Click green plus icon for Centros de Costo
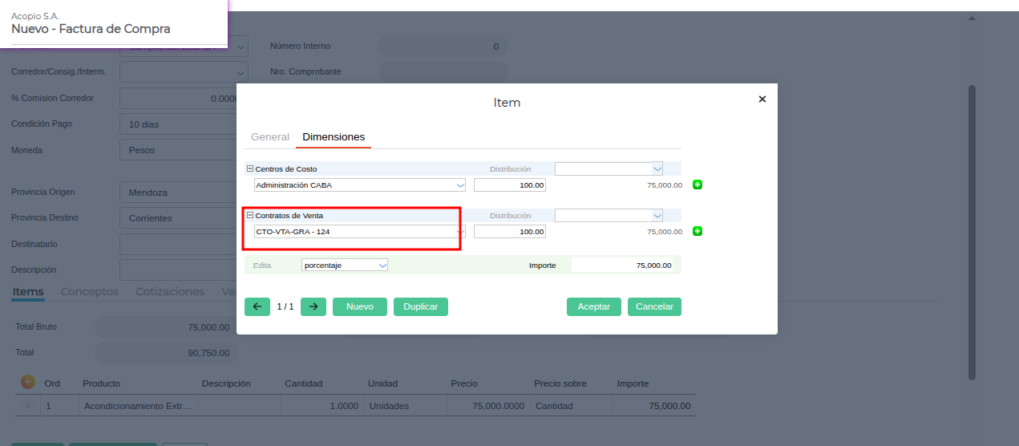The width and height of the screenshot is (1019, 446). pyautogui.click(x=697, y=185)
